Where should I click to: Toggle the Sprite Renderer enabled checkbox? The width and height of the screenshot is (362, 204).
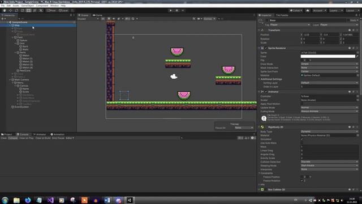tap(266, 48)
